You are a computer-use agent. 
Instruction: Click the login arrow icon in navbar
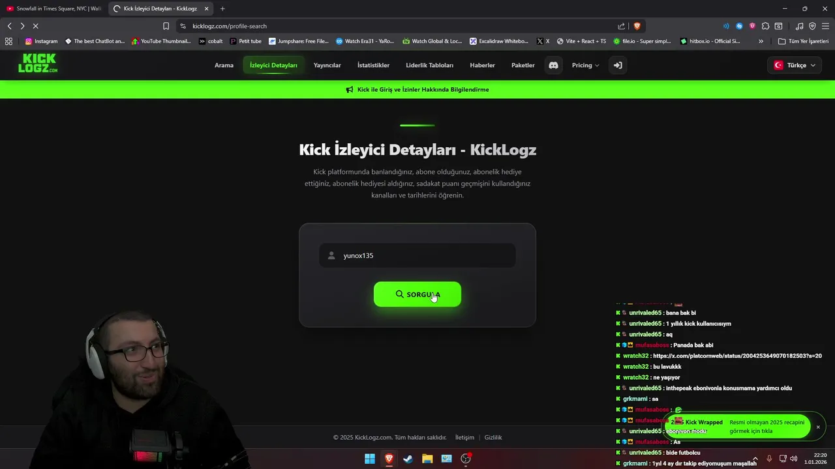[x=618, y=65]
